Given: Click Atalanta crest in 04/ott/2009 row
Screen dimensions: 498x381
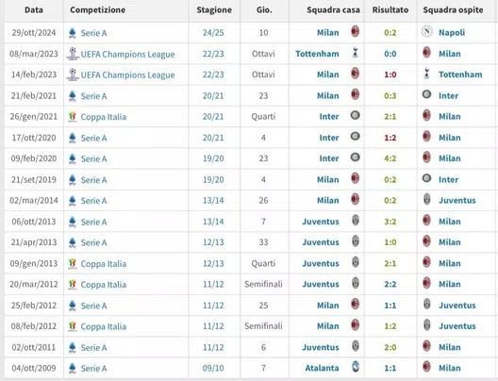Looking at the screenshot, I should pyautogui.click(x=356, y=367).
